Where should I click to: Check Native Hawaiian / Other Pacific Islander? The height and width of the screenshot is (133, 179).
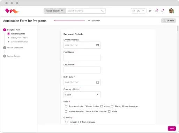coord(66,111)
